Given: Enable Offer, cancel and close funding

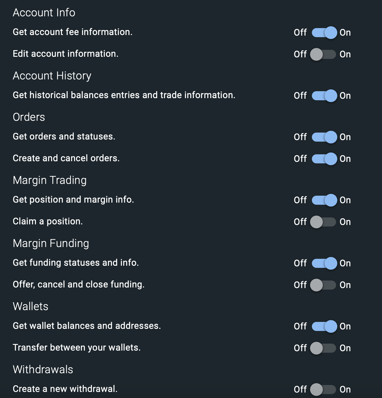Looking at the screenshot, I should click(x=323, y=285).
